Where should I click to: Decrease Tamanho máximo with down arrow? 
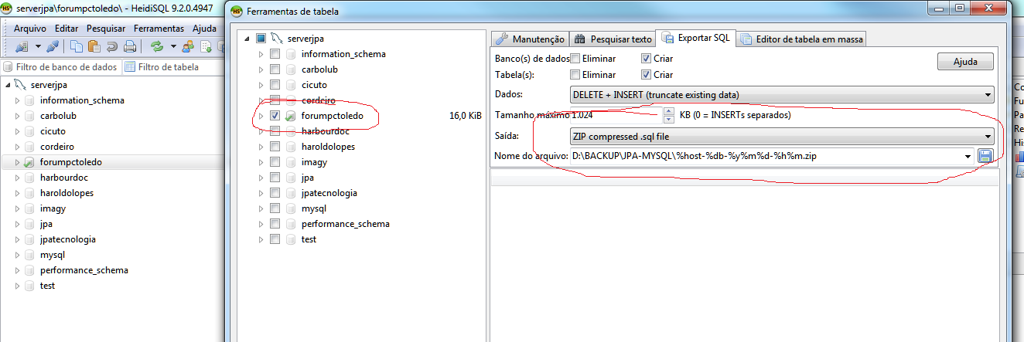coord(669,119)
